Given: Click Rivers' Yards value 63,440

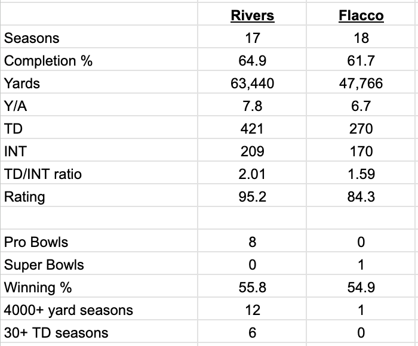Looking at the screenshot, I should click(252, 84).
